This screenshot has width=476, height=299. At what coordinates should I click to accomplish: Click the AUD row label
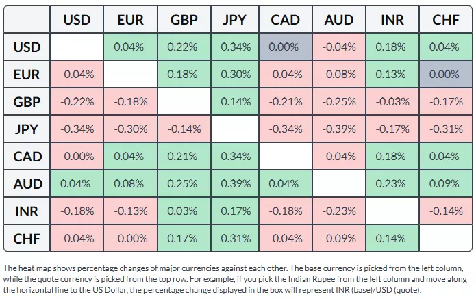27,183
